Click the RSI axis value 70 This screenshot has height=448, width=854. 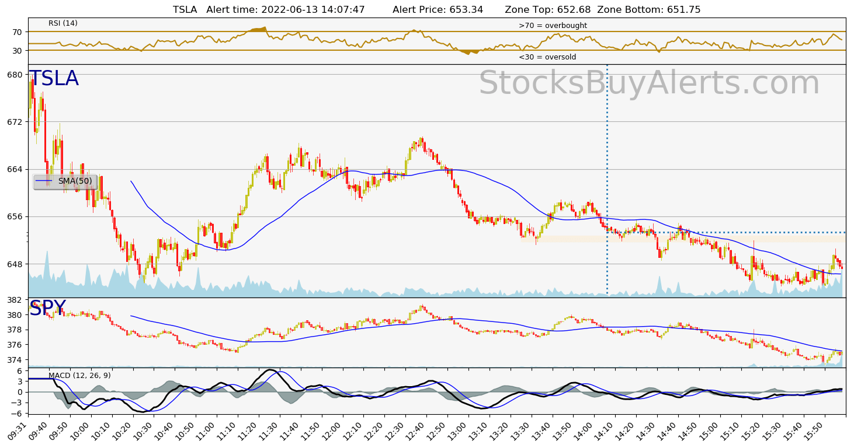click(x=16, y=32)
